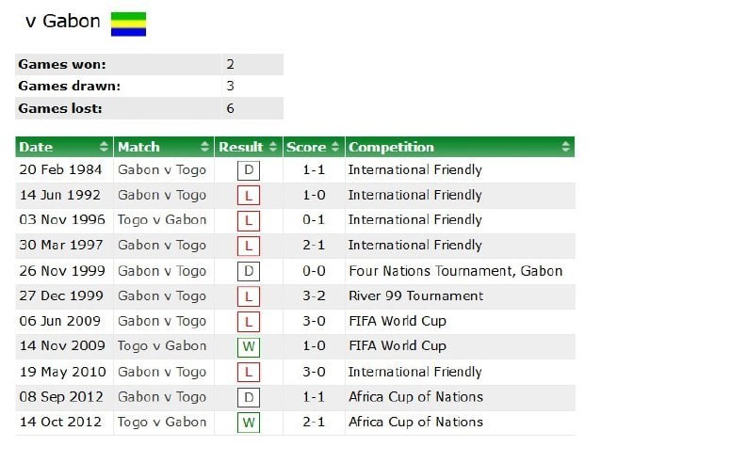Click River 99 Tournament competition text

(415, 295)
